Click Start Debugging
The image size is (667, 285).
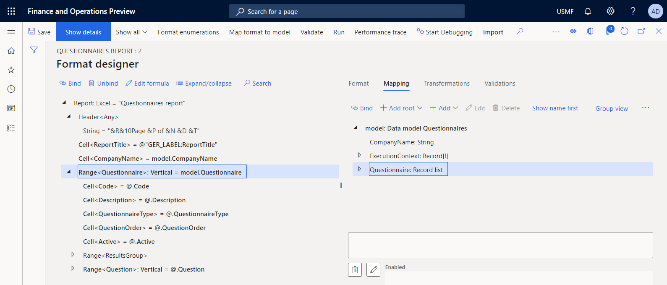[445, 32]
